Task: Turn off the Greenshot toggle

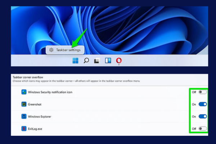Action: coord(203,104)
